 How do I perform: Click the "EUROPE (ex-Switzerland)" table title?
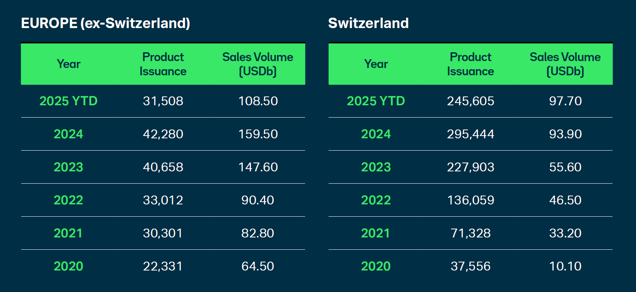tap(105, 23)
